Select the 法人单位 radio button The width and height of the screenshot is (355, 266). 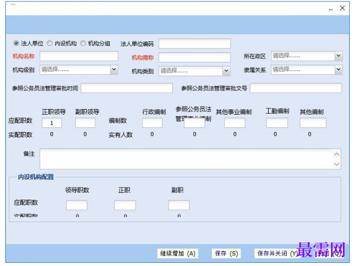click(x=16, y=43)
